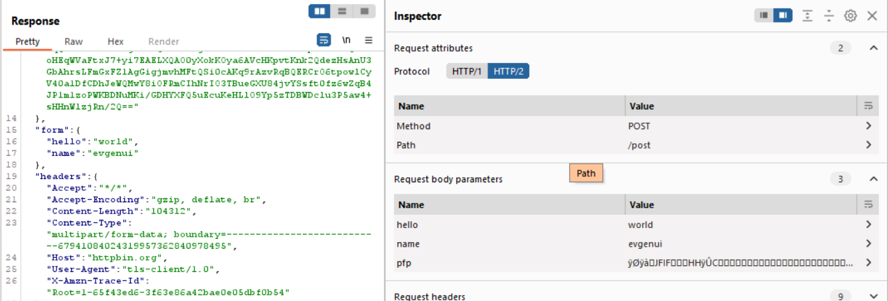Image resolution: width=888 pixels, height=301 pixels.
Task: Collapse Request body parameters section
Action: click(873, 179)
